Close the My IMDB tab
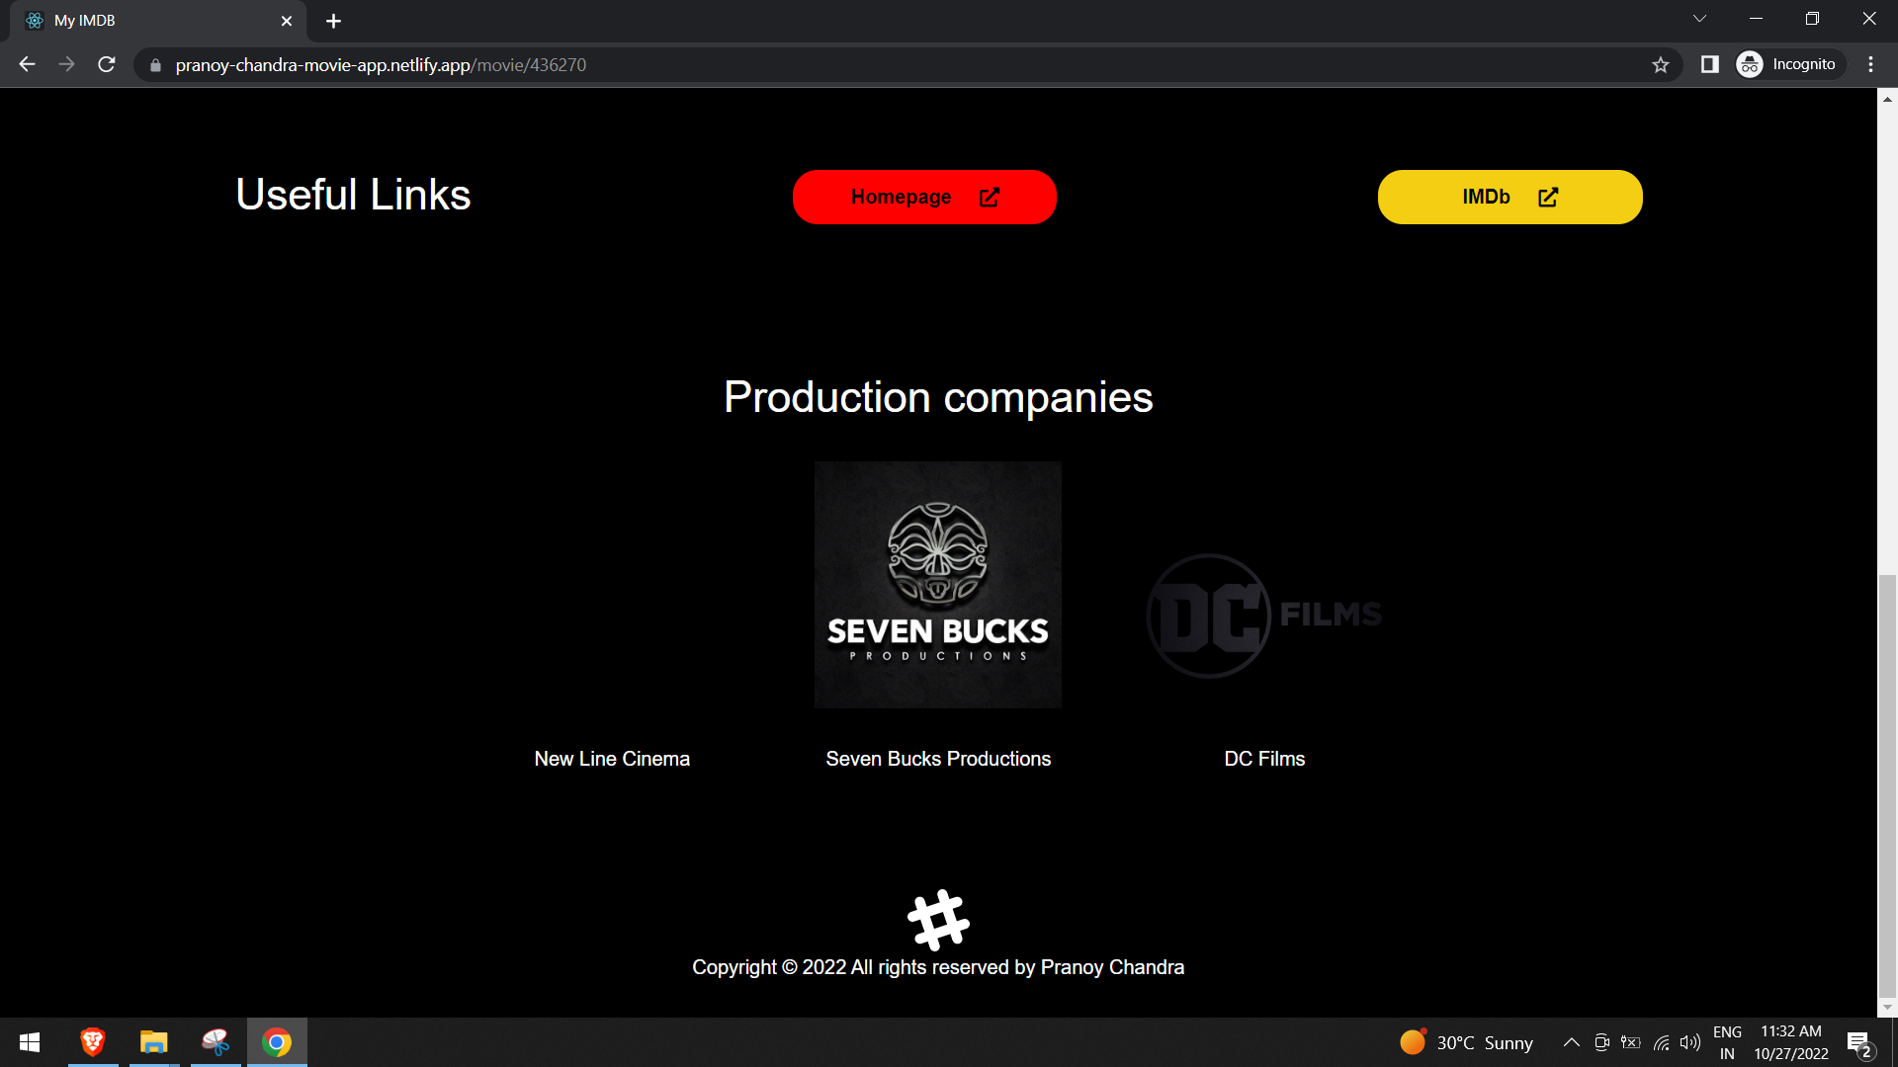 pyautogui.click(x=287, y=21)
